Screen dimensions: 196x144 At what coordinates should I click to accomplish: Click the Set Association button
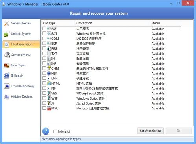click(150, 131)
